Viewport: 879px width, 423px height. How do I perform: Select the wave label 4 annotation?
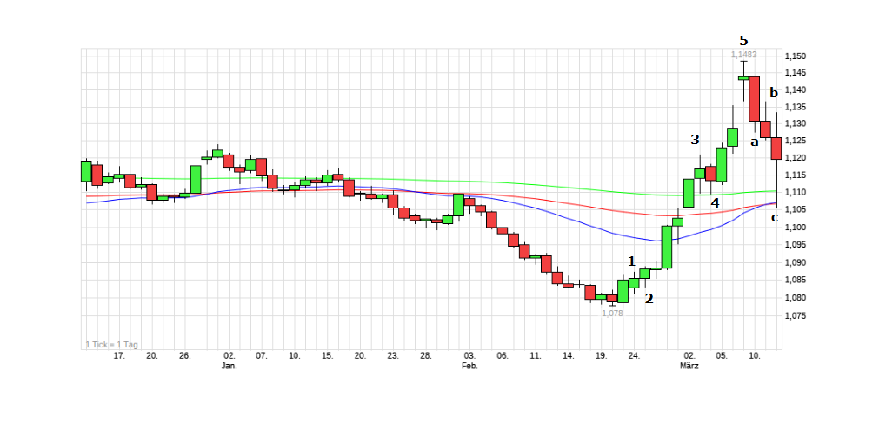[x=714, y=203]
